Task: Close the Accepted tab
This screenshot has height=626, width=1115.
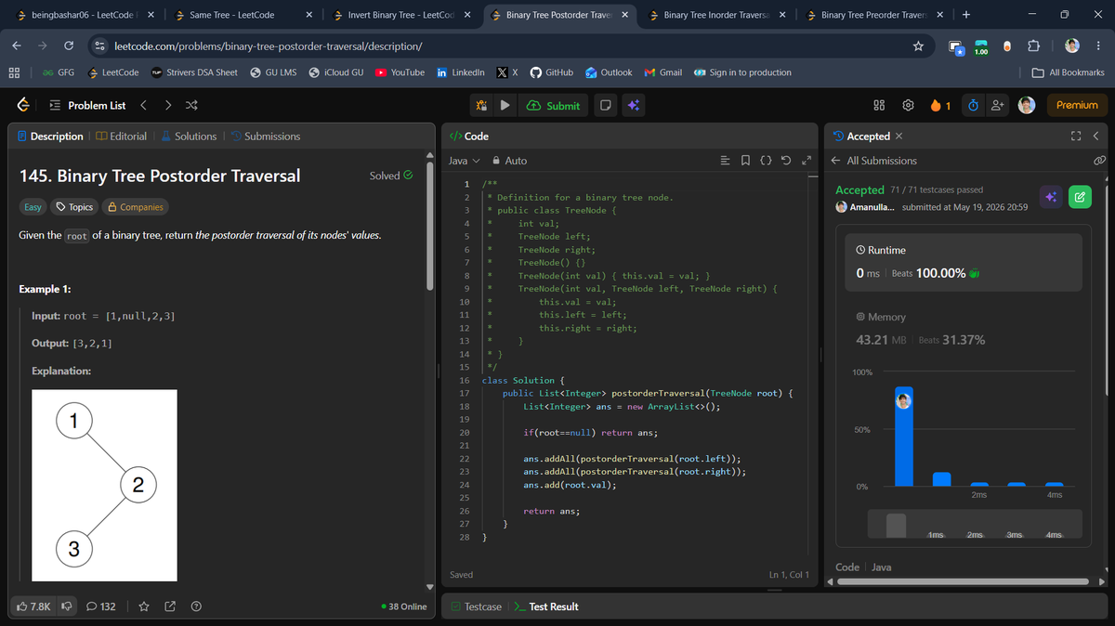Action: (x=899, y=137)
